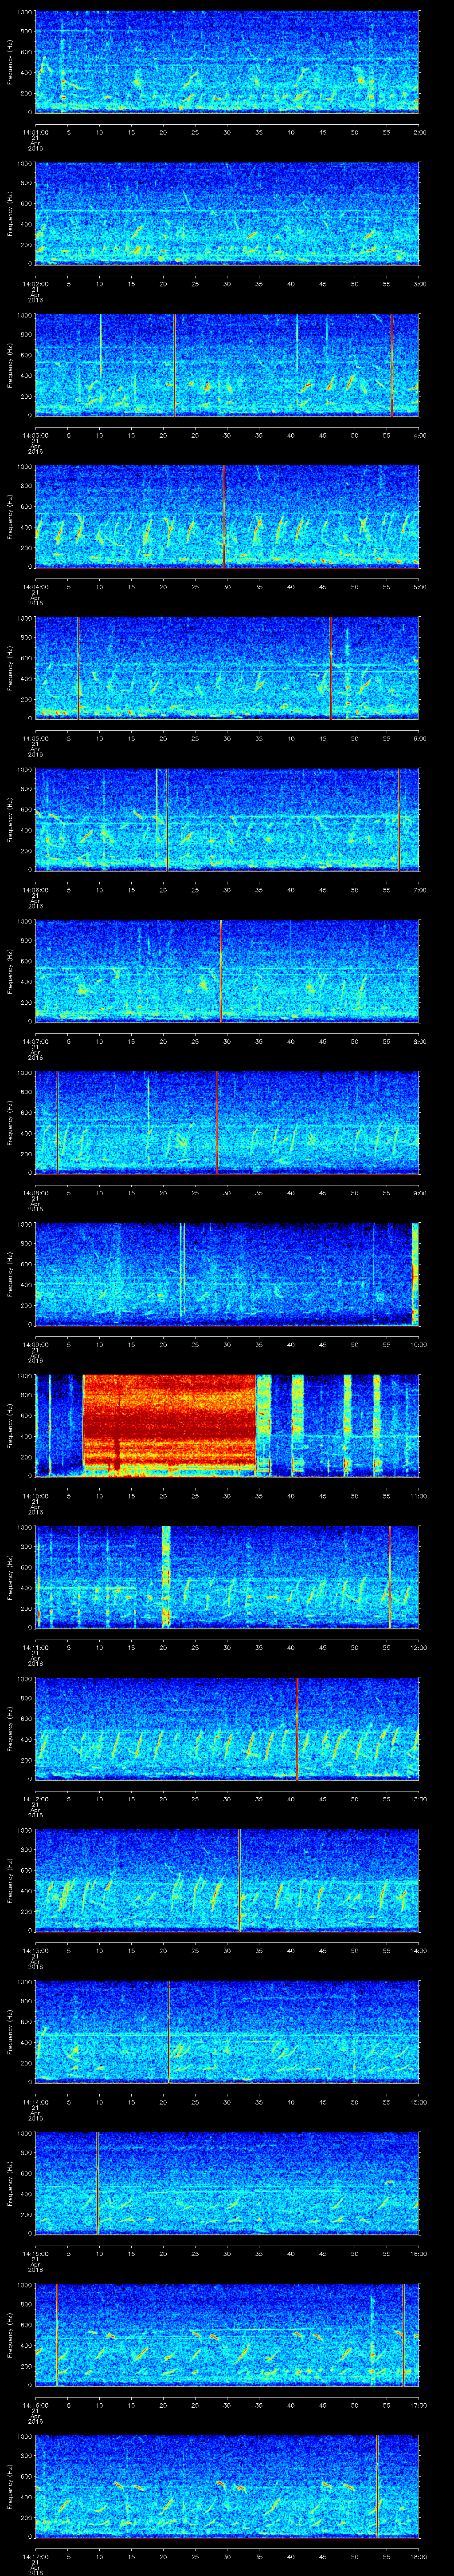Screen dimensions: 454x2576
Task: Select the red vertical spike near 54 seconds in the 14:17:00 panel
Action: click(378, 2488)
